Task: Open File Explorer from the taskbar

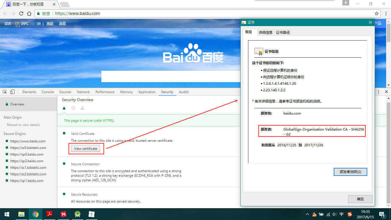Action: (21, 214)
